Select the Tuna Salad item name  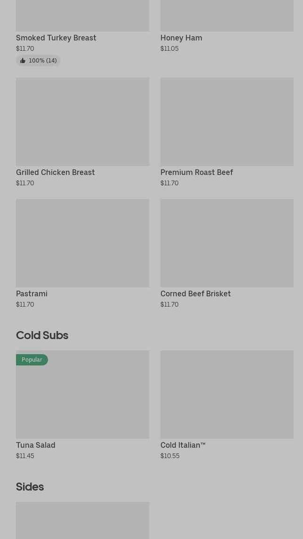point(35,445)
